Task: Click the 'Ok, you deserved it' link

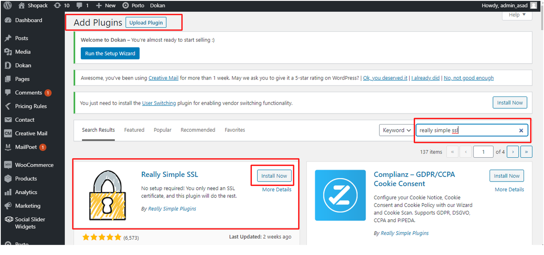Action: (x=385, y=78)
